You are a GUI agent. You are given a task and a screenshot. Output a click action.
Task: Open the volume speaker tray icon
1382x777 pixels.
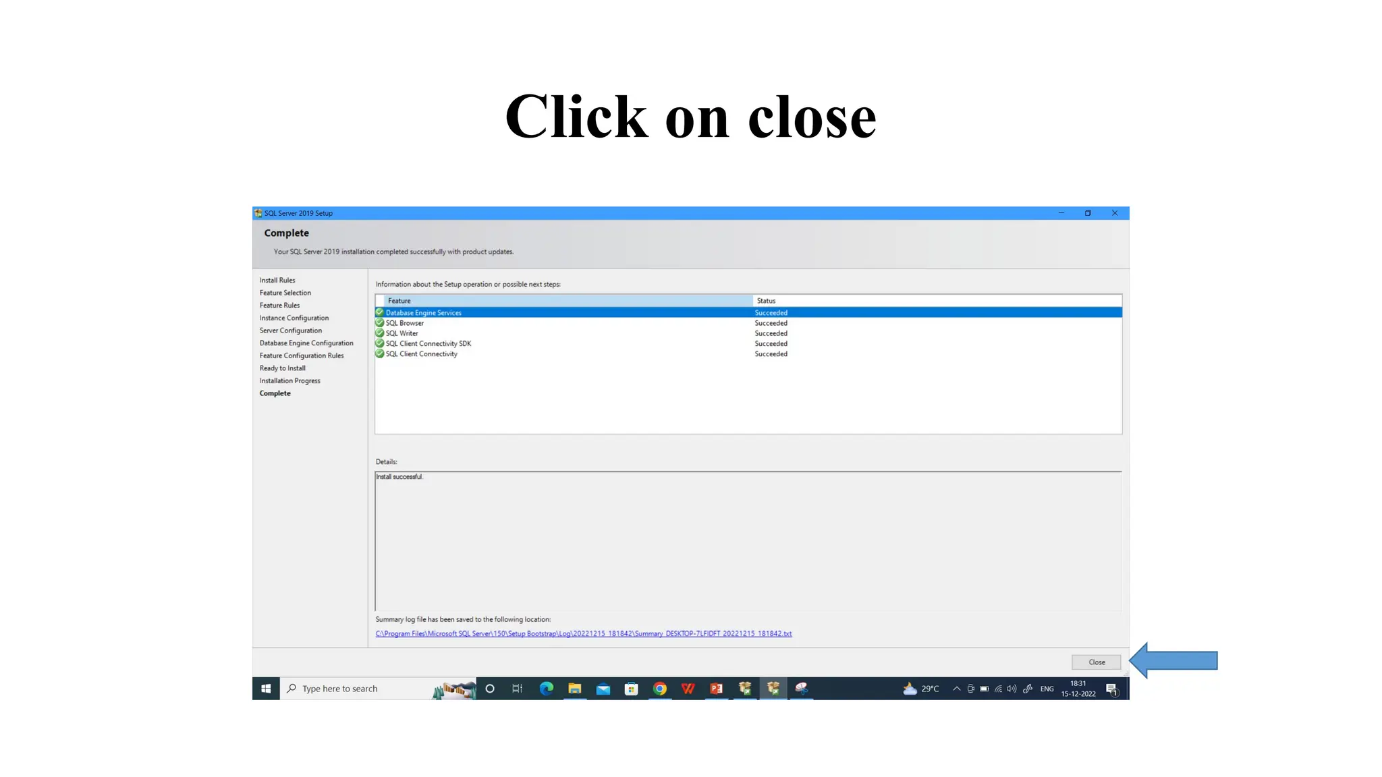coord(1012,689)
